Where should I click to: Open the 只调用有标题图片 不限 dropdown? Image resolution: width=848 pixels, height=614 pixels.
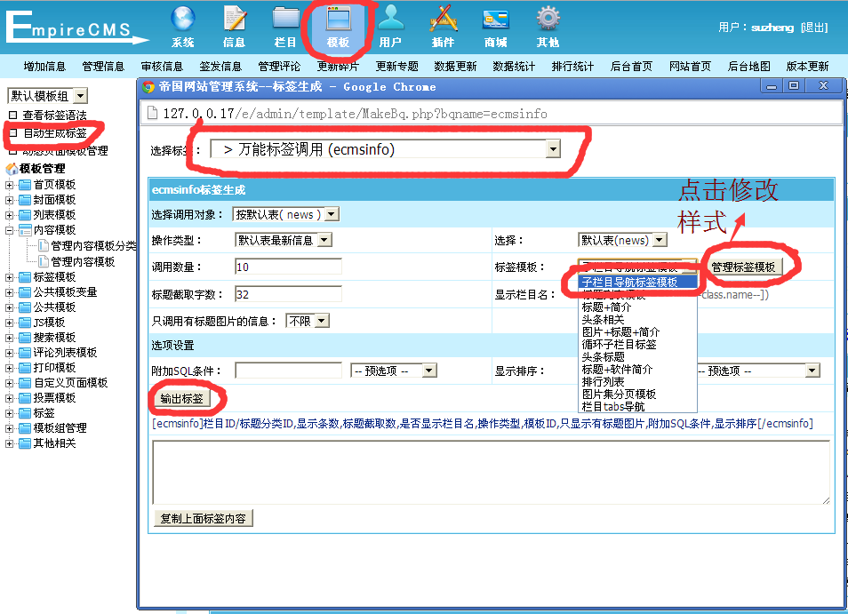[x=308, y=321]
